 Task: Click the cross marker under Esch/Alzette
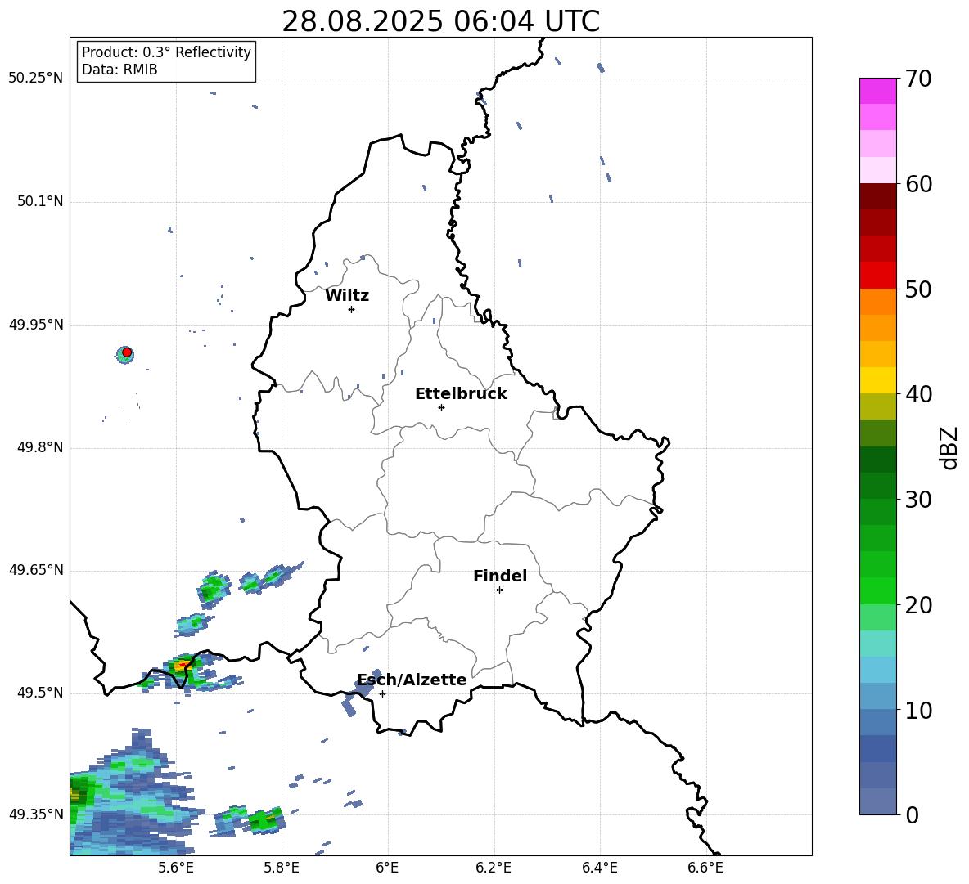[382, 693]
